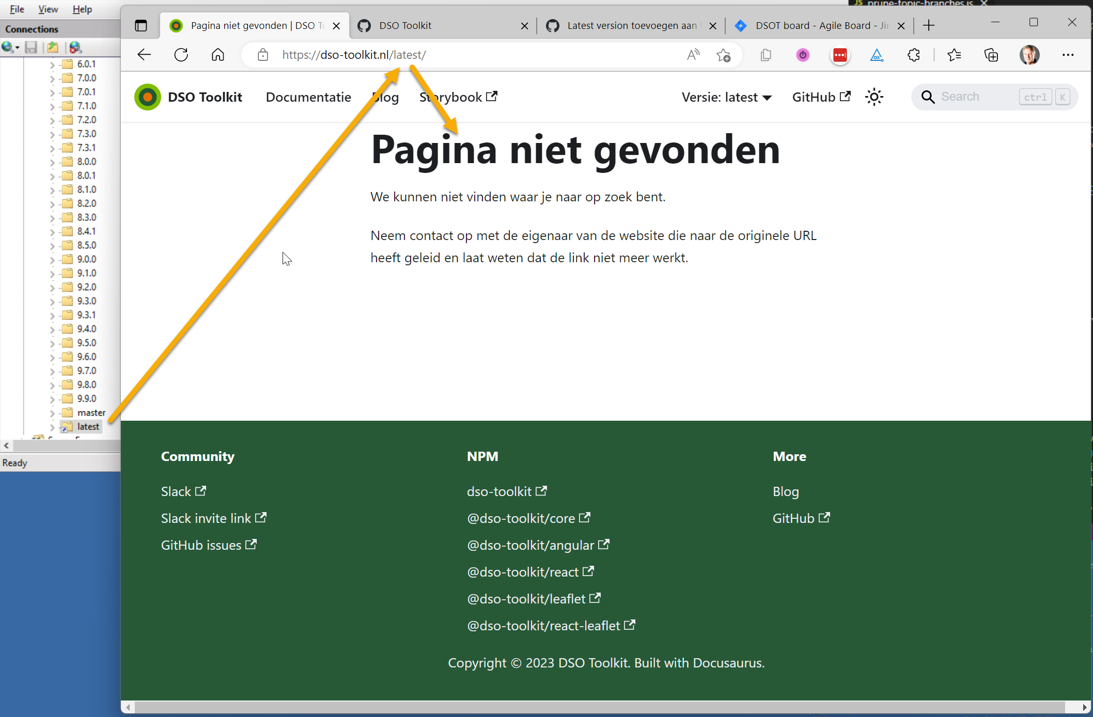Open the LastPass browser extension
This screenshot has height=717, width=1093.
tap(840, 55)
